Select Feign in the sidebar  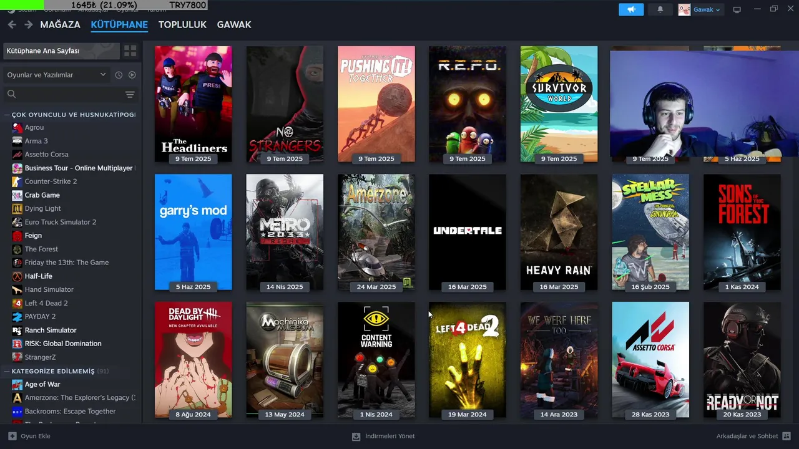(33, 236)
